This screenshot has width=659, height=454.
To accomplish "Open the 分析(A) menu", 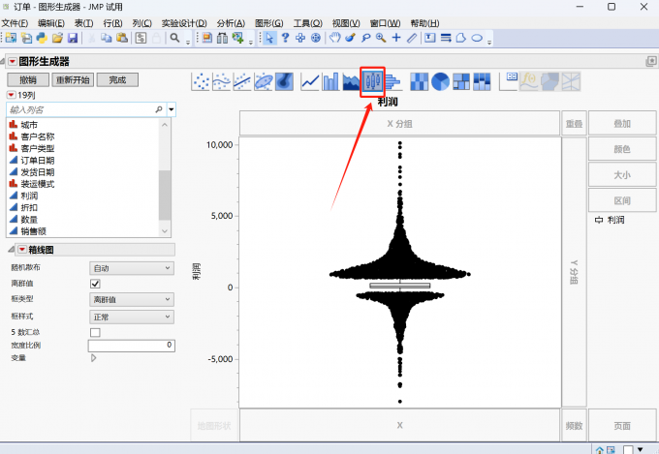I will pos(231,23).
